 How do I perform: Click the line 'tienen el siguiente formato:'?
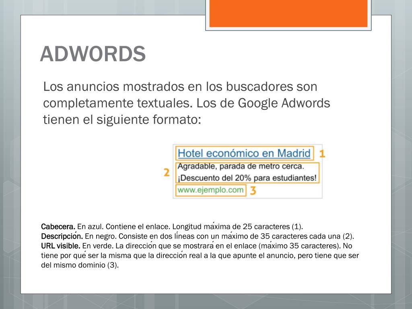click(122, 119)
